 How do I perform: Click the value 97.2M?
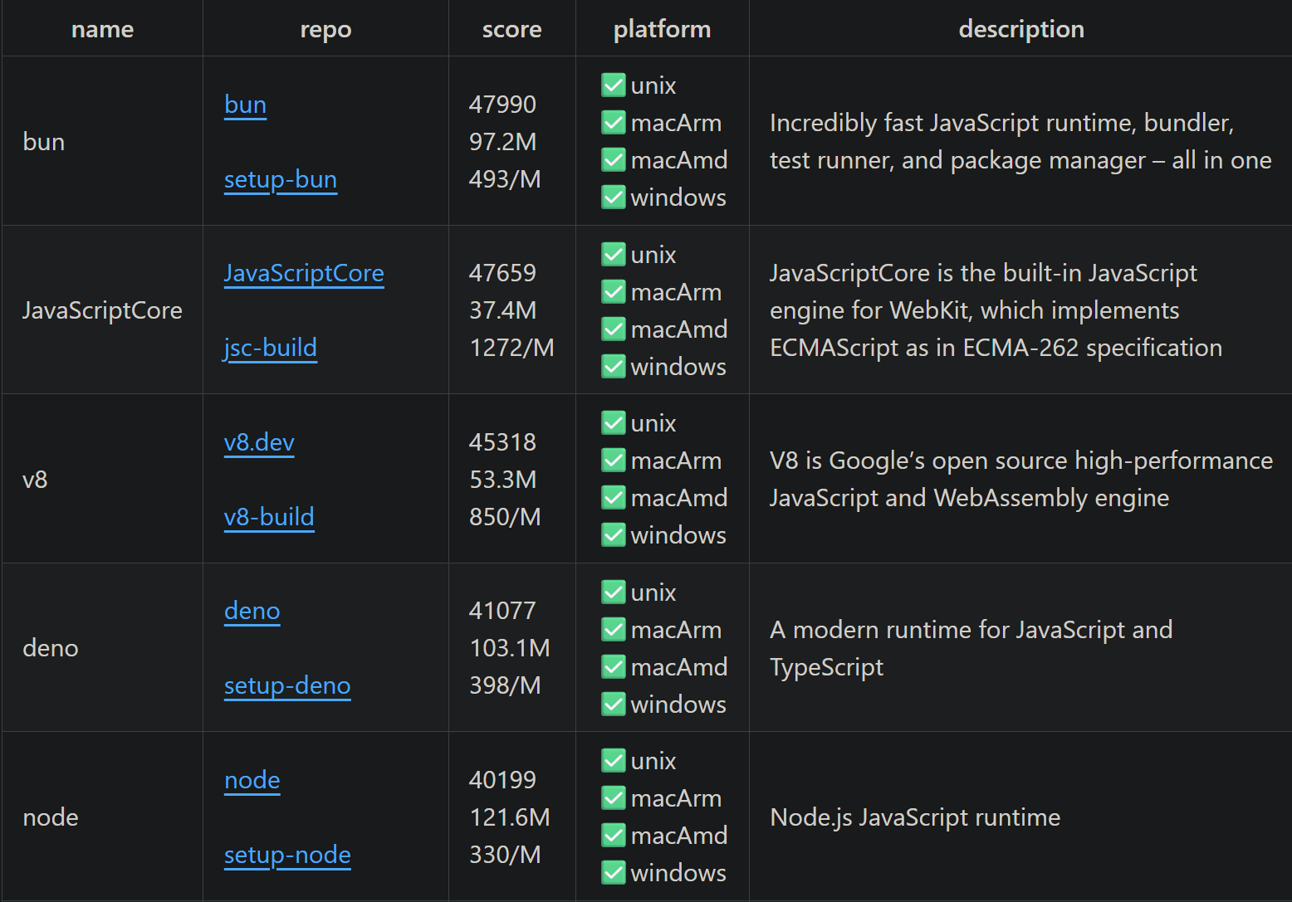point(502,142)
